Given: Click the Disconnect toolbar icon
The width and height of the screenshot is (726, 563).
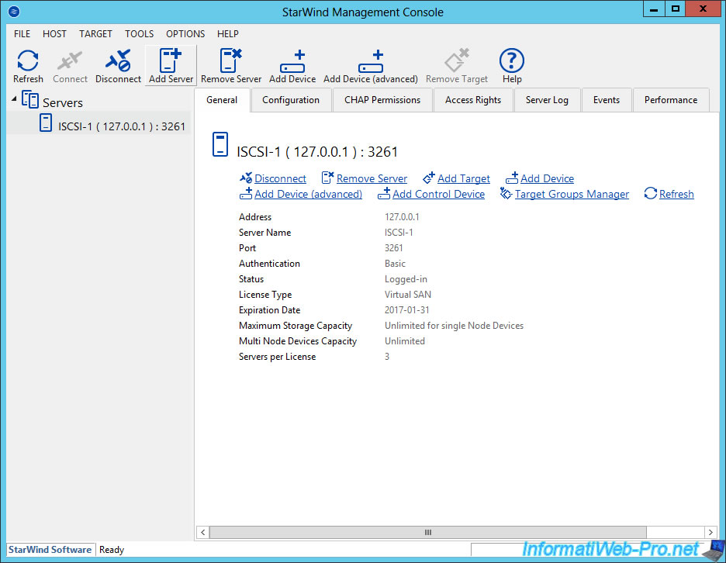Looking at the screenshot, I should (118, 60).
